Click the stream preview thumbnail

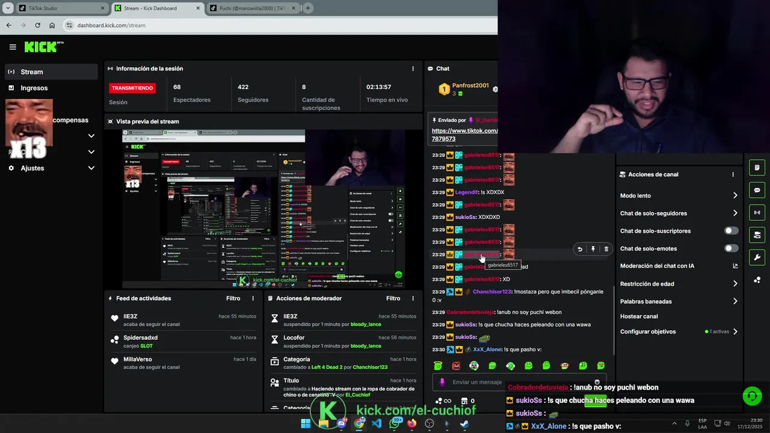pos(263,209)
